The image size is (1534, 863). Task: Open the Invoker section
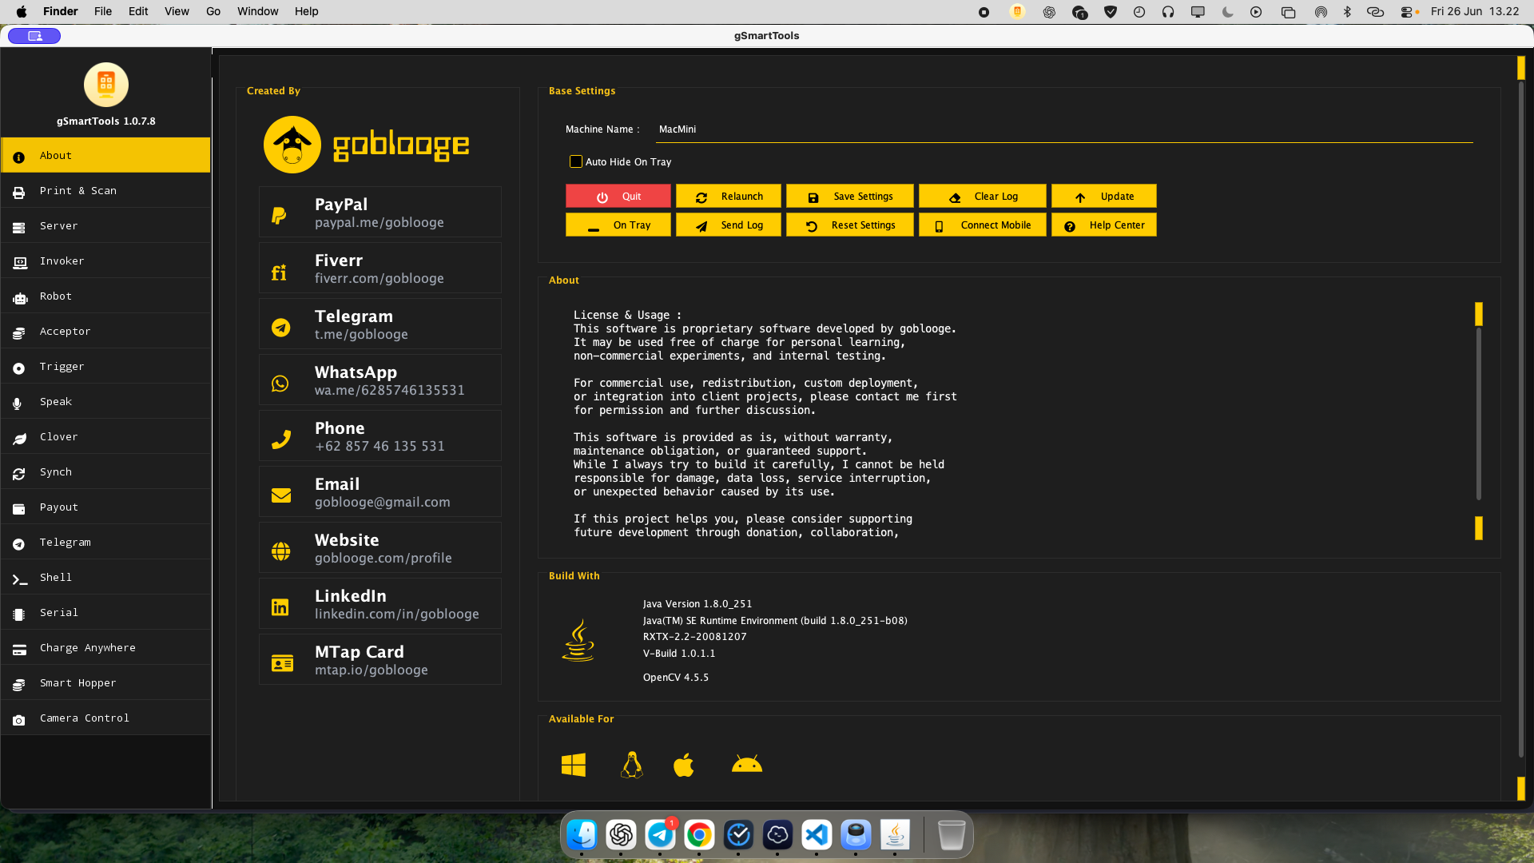(105, 260)
